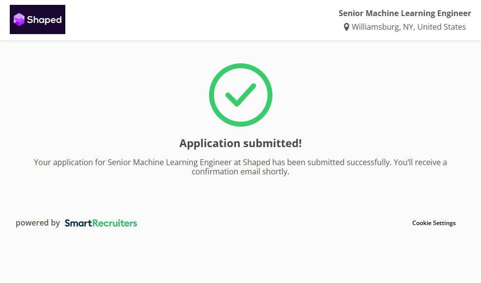
Task: Click the Williamsburg, NY, United States location text
Action: [x=408, y=27]
